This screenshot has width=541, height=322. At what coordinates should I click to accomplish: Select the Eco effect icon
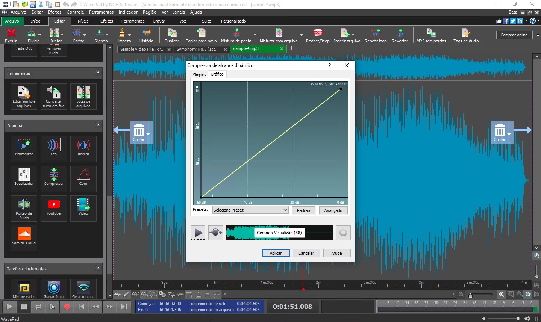[x=53, y=149]
